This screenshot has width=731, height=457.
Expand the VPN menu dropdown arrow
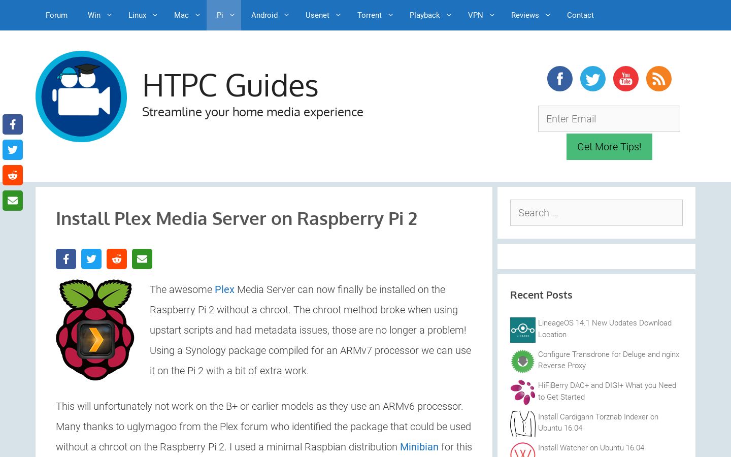pyautogui.click(x=492, y=15)
